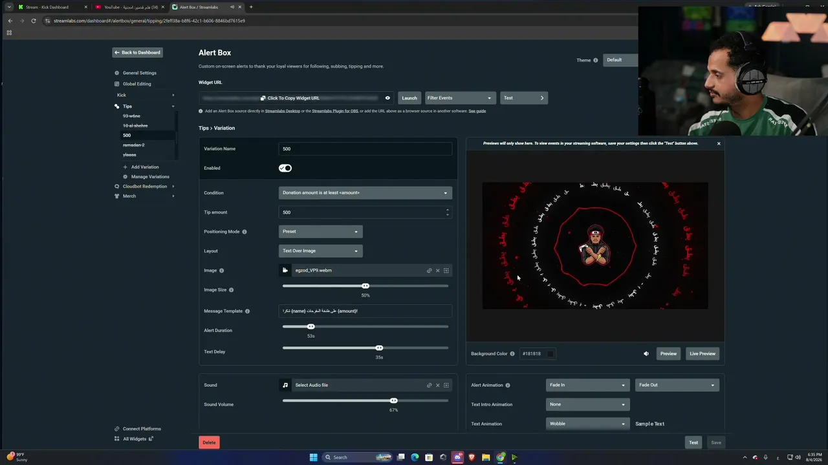The width and height of the screenshot is (828, 465).
Task: Open the Condition dropdown
Action: point(365,192)
